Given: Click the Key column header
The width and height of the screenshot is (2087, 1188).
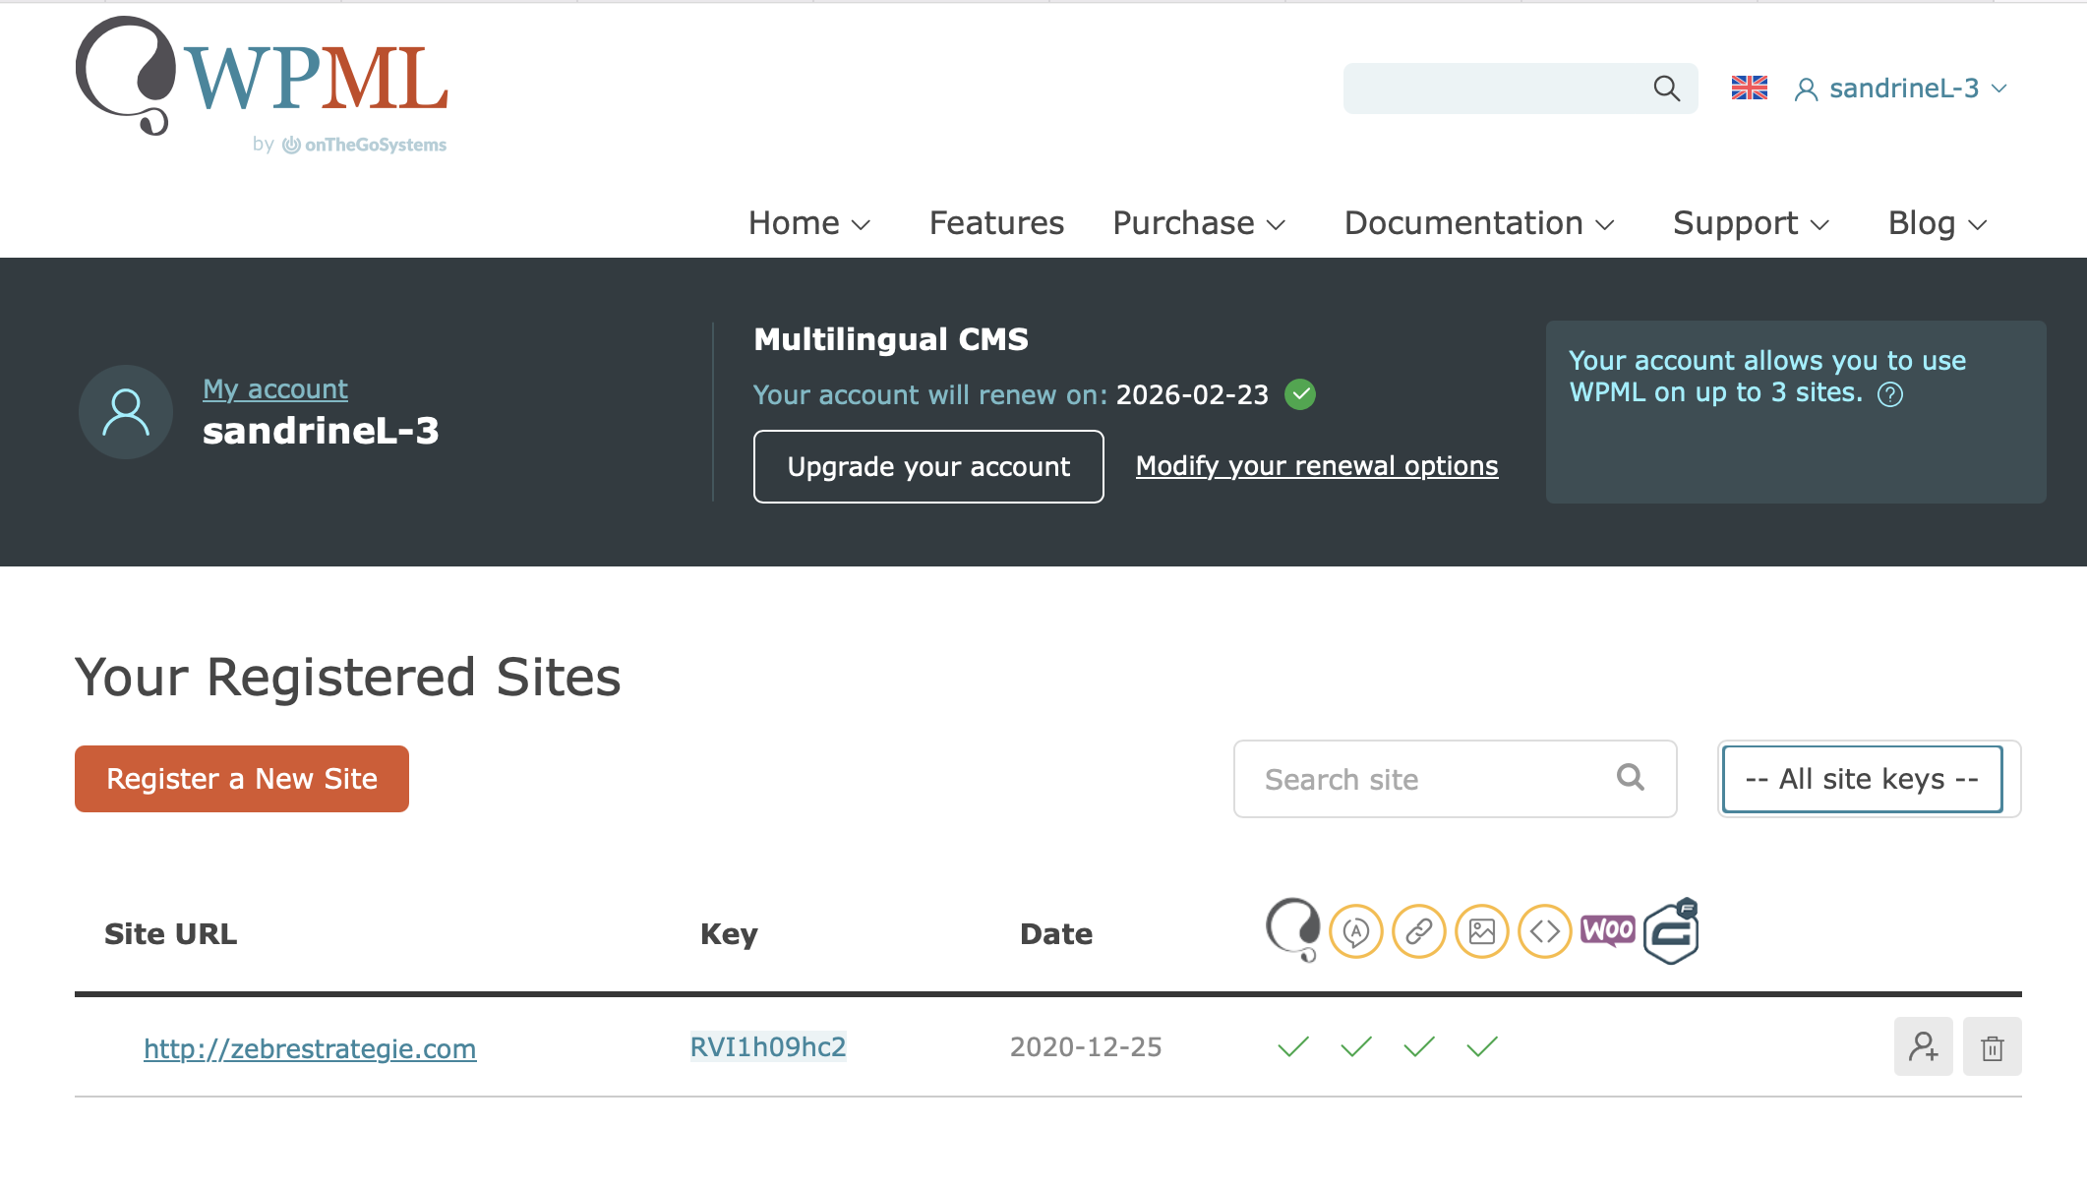Looking at the screenshot, I should (x=729, y=934).
